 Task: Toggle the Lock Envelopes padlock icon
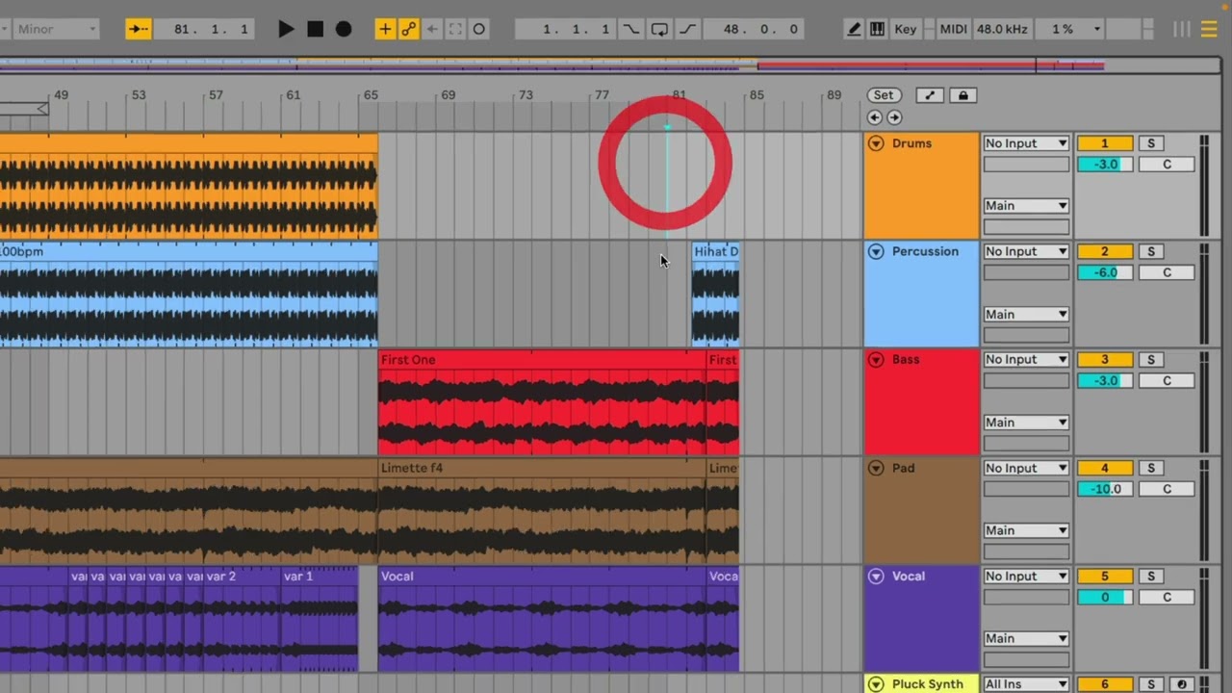962,95
